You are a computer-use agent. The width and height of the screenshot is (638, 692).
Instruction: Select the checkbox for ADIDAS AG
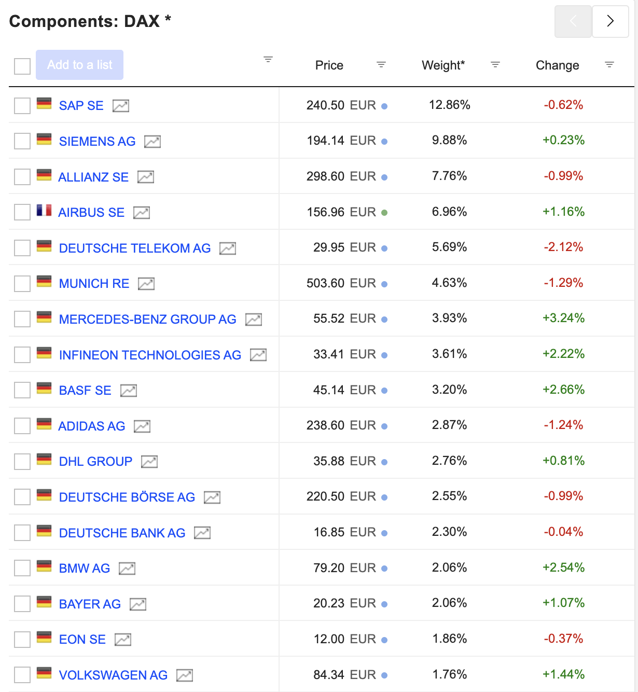pos(22,426)
